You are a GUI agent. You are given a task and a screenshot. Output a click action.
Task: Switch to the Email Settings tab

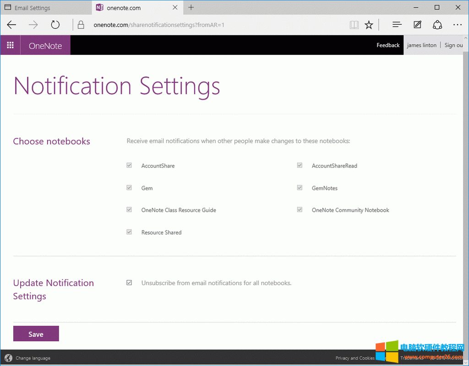click(46, 8)
